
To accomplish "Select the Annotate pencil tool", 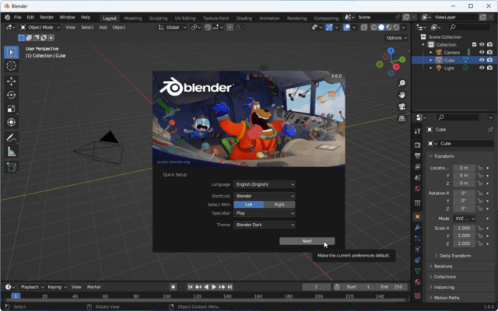I will point(11,138).
